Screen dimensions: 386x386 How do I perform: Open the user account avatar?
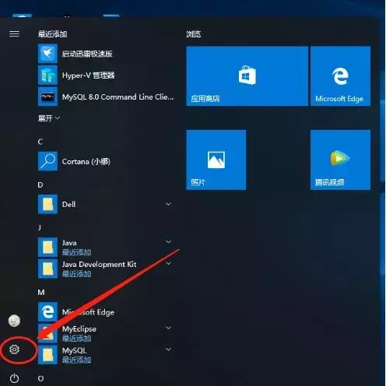(14, 321)
